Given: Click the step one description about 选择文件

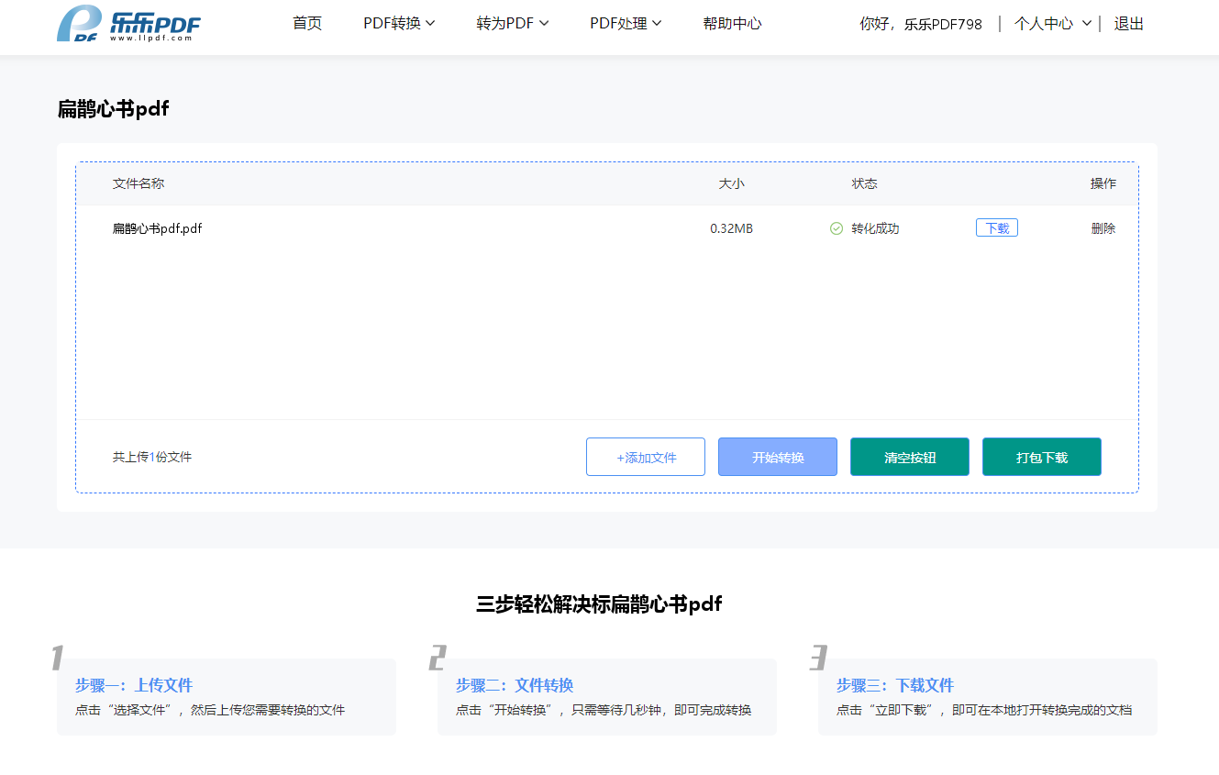Looking at the screenshot, I should tap(210, 710).
